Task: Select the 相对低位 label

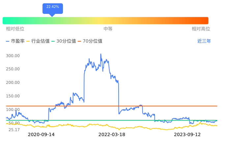Action: (15, 29)
